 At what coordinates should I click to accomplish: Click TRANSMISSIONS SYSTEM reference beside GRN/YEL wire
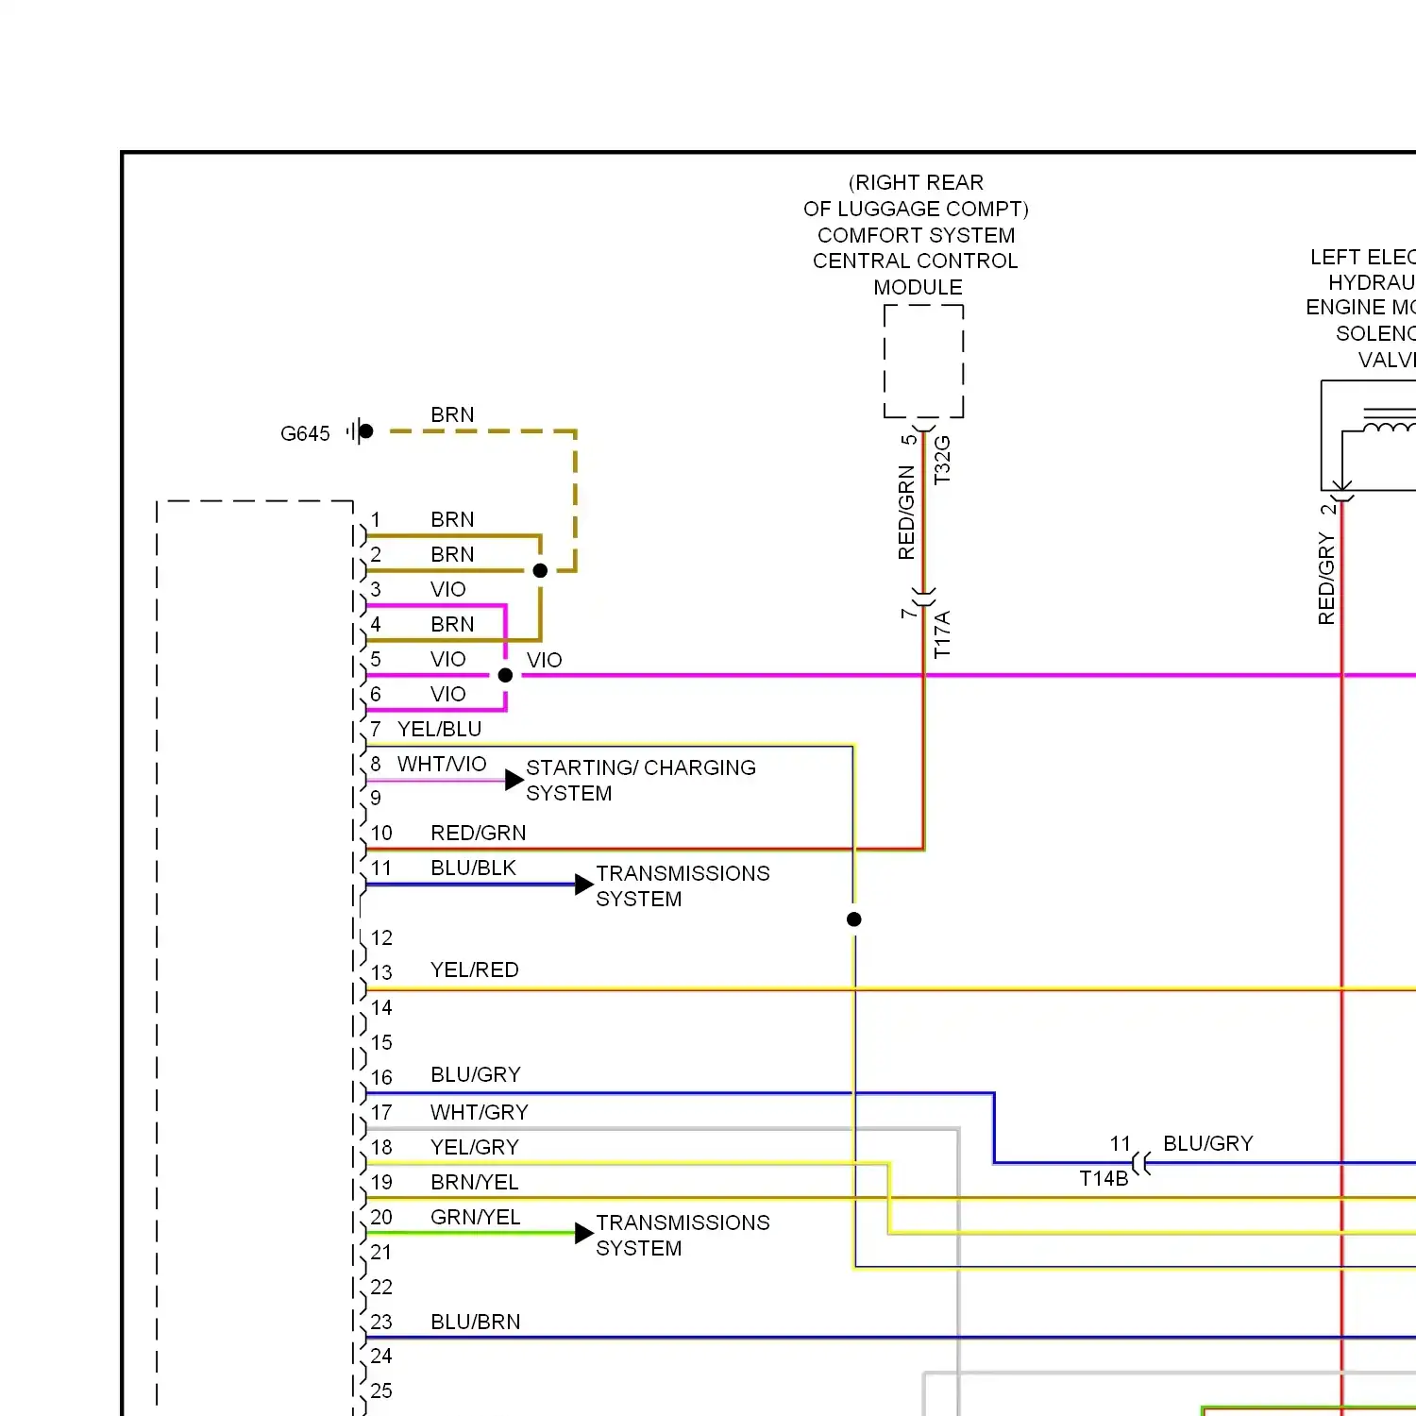[683, 1235]
